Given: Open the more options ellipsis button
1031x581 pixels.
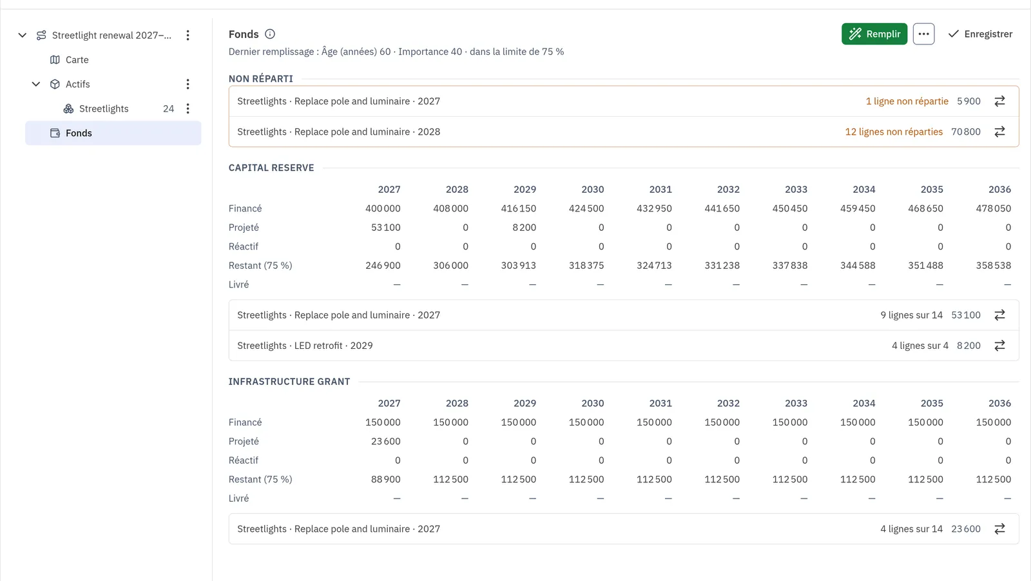Looking at the screenshot, I should 923,34.
